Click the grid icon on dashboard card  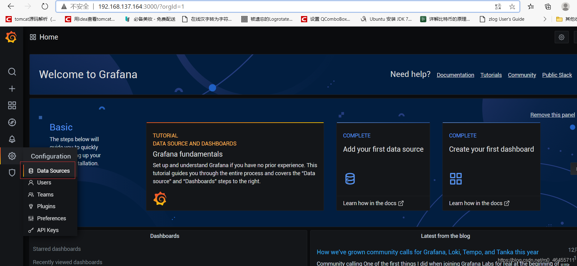[456, 179]
